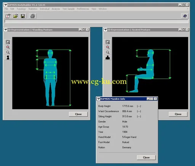Click Close button in Manikin Info dialog
Image resolution: width=195 pixels, height=166 pixels.
pyautogui.click(x=146, y=157)
